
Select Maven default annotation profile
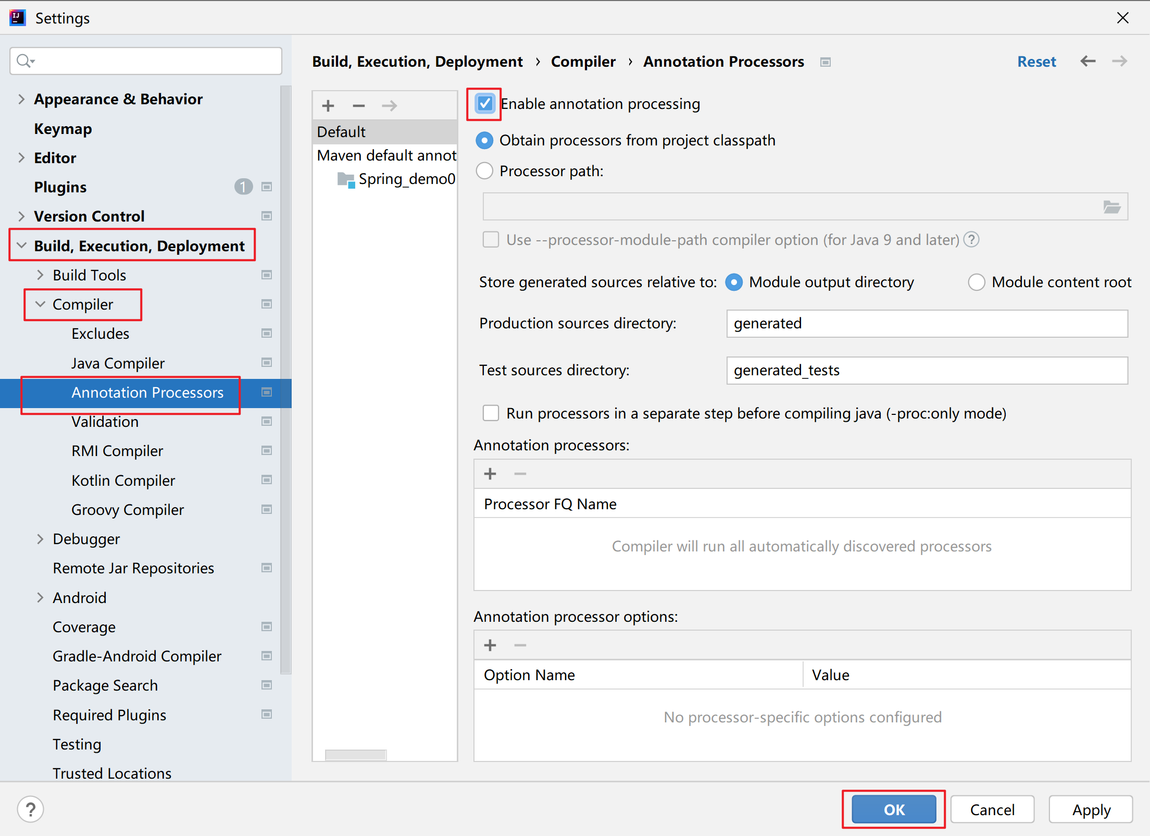point(385,155)
